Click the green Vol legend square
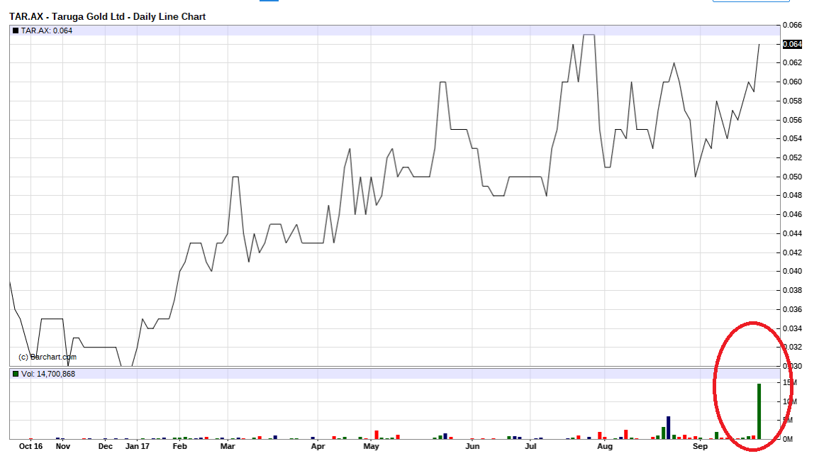Viewport: 819px width, 461px height. pos(16,374)
